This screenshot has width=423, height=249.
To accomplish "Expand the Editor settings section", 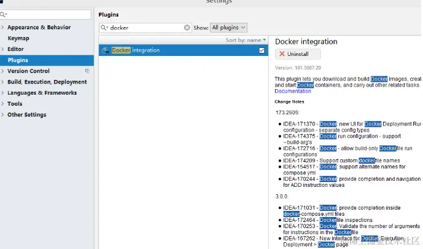I will click(x=2, y=49).
